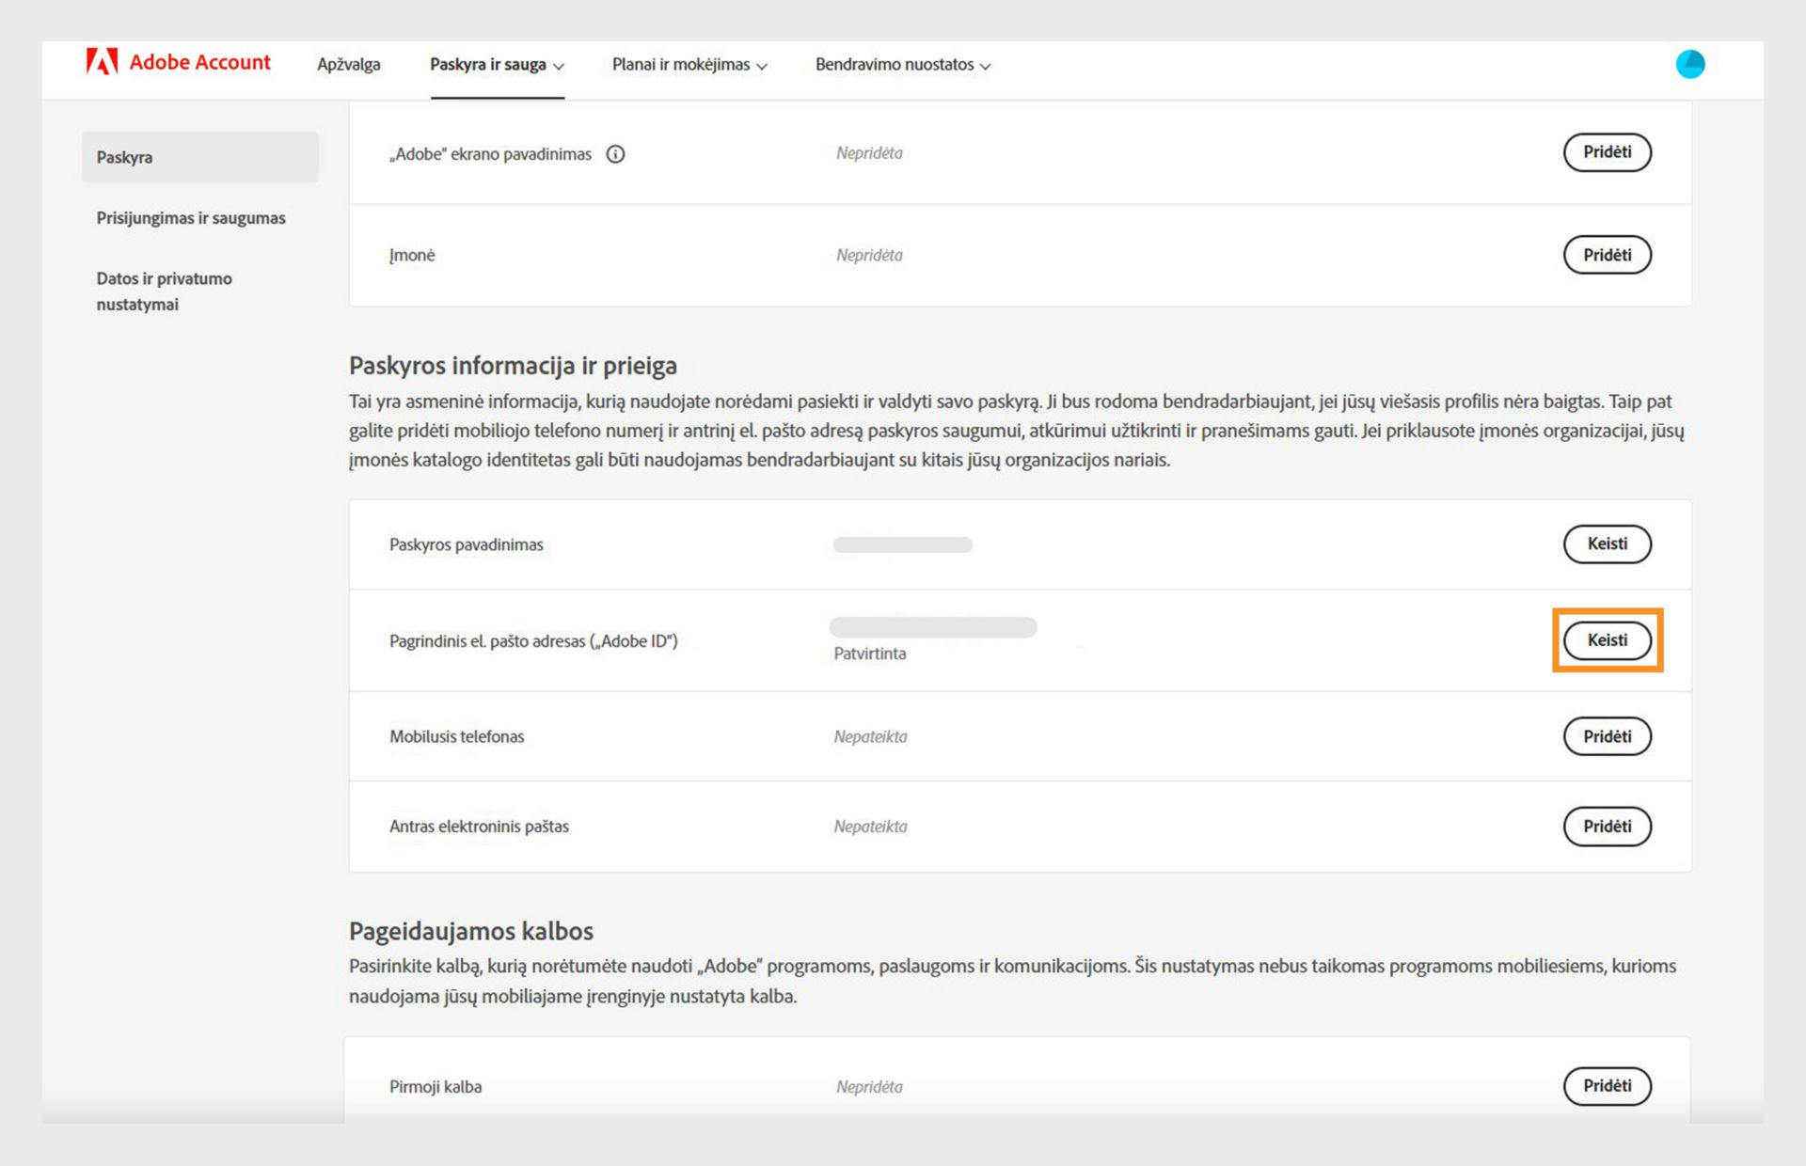Click the Adobe logo icon
This screenshot has height=1166, width=1806.
[102, 62]
